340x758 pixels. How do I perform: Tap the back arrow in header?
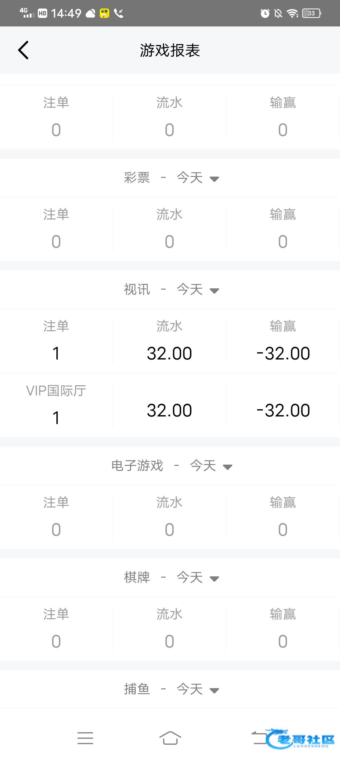coord(23,50)
